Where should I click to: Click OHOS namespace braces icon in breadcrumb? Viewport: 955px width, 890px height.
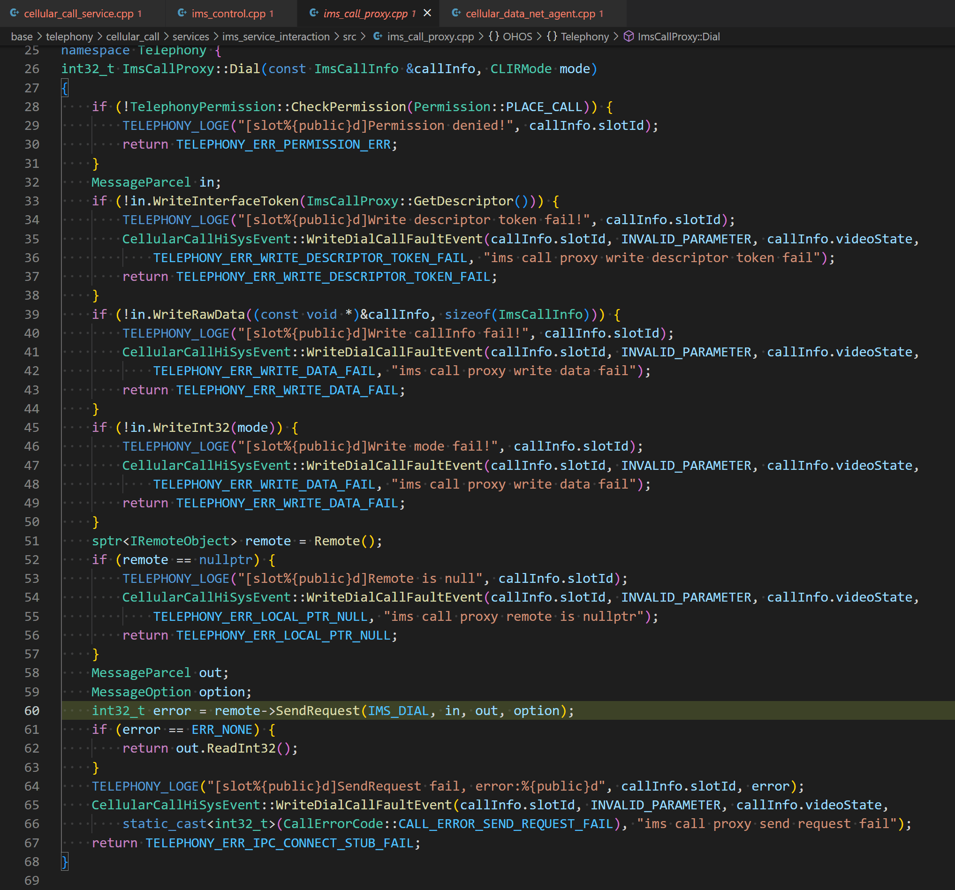pos(494,37)
